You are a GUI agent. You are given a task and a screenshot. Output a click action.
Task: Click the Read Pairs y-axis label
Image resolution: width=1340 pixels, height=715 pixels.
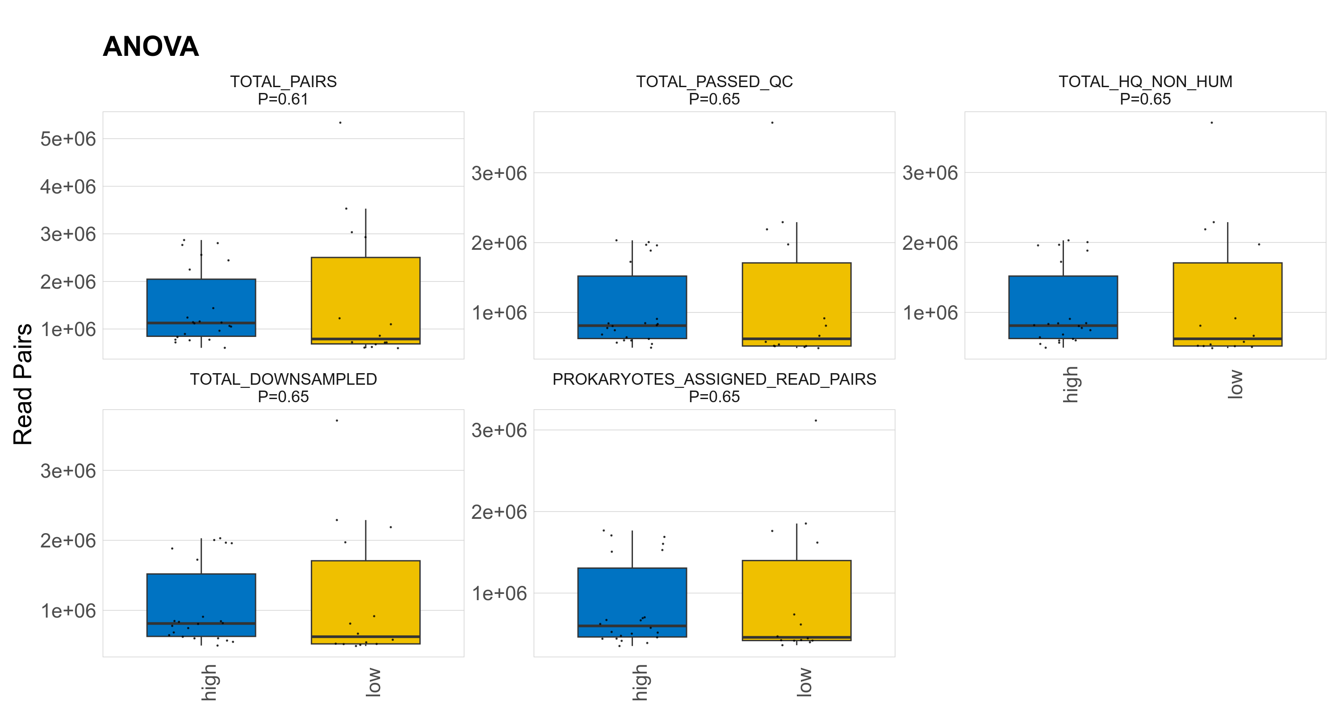coord(23,384)
